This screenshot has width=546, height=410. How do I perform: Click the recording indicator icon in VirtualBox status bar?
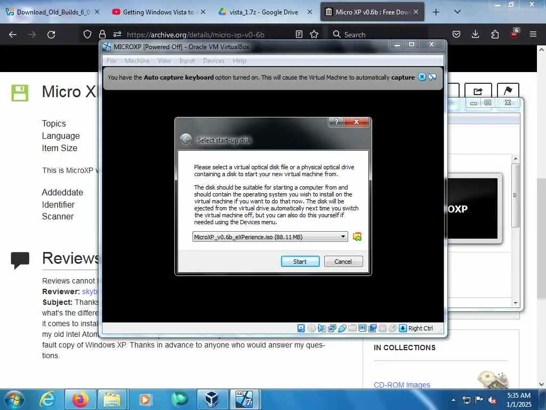click(x=372, y=328)
